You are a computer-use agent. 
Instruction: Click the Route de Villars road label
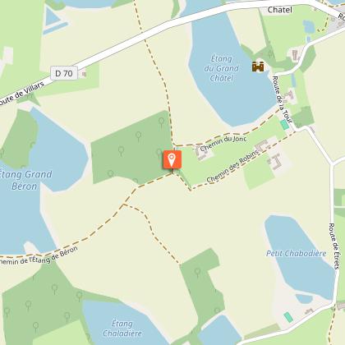coord(22,94)
